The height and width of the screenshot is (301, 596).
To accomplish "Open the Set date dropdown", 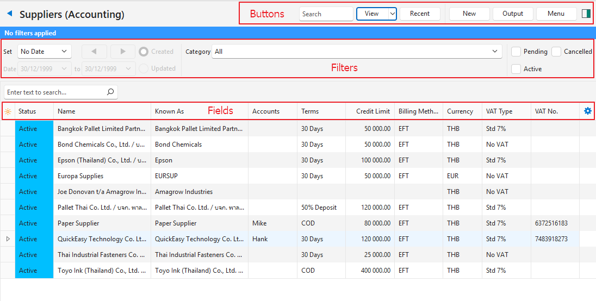I will [x=45, y=52].
